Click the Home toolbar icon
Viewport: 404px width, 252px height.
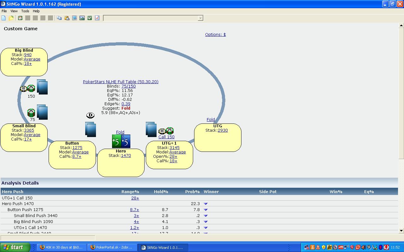tap(20, 18)
